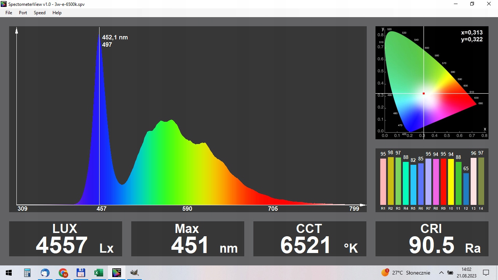Click the CCT panel heading
Screen dimensions: 498x280
click(309, 229)
